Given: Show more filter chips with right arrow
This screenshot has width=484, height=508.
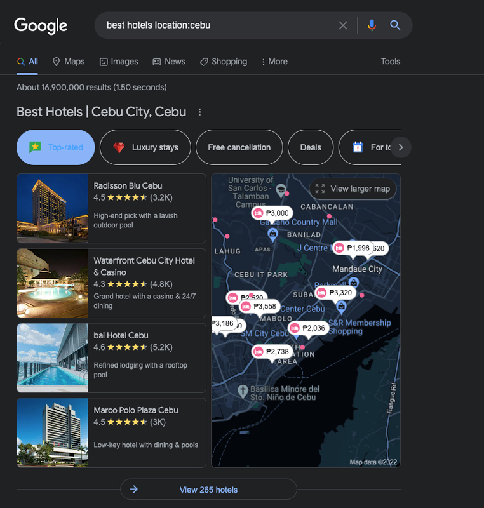Looking at the screenshot, I should tap(401, 147).
